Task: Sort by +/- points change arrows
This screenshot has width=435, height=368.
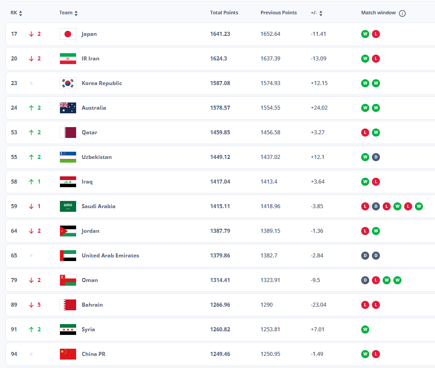Action: (x=321, y=13)
